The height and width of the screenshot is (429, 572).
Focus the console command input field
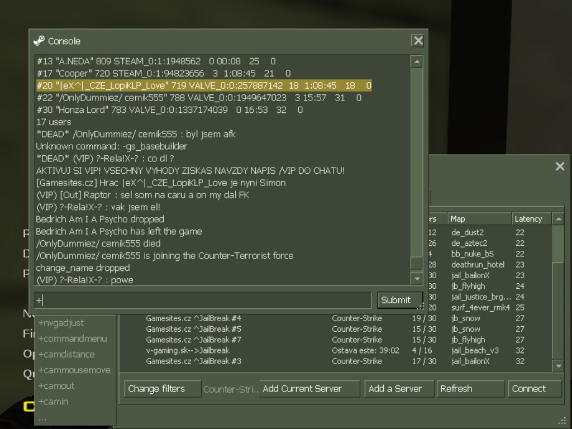pyautogui.click(x=203, y=301)
